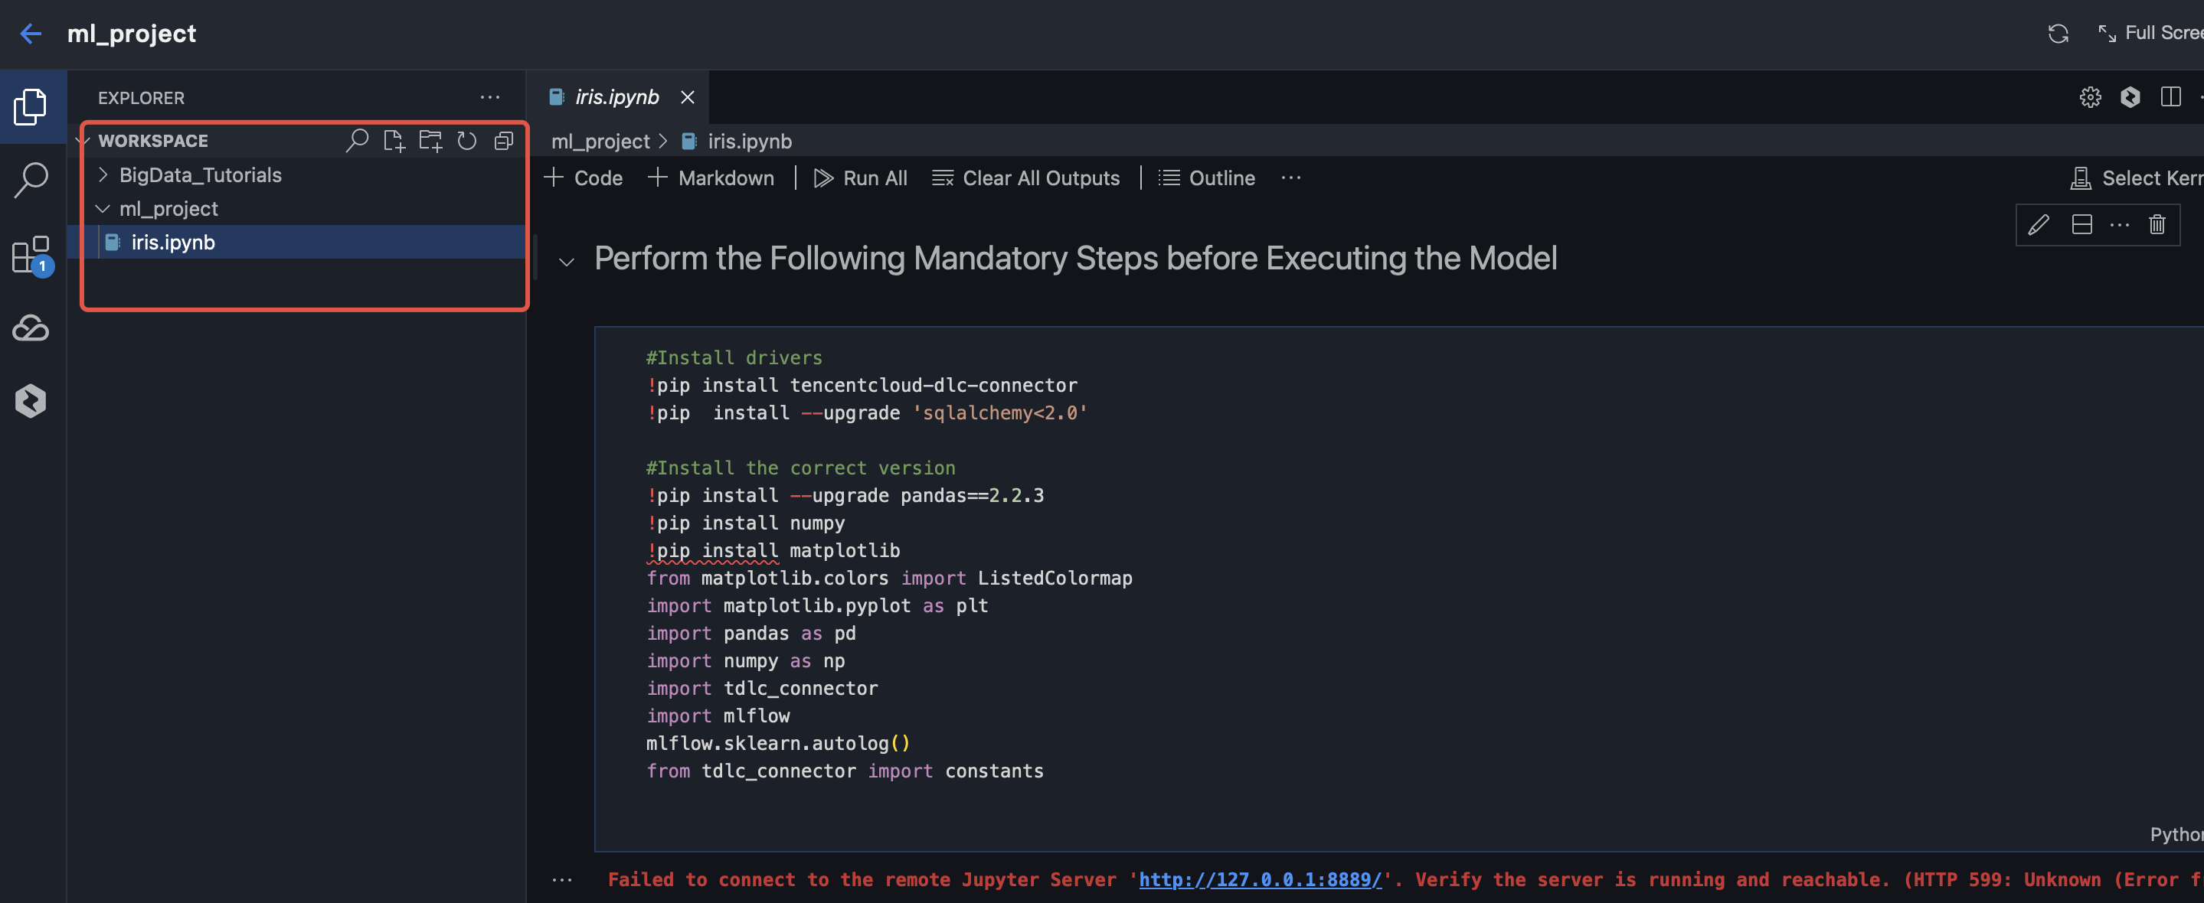
Task: Open the Explorer more actions menu
Action: click(x=489, y=97)
